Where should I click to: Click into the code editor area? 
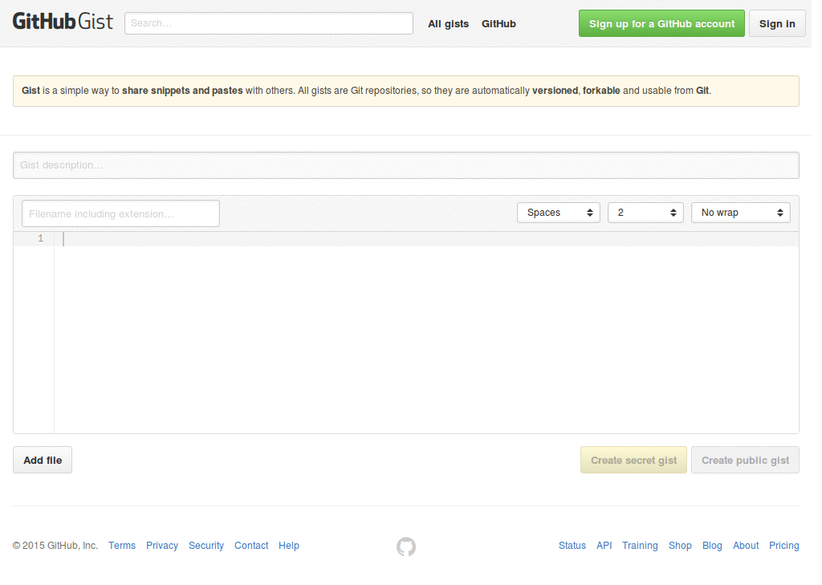pos(426,332)
